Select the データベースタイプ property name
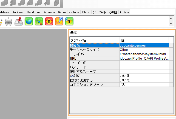The image size is (176, 119). (x=94, y=50)
